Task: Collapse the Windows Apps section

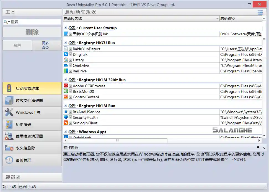Action: (x=66, y=132)
